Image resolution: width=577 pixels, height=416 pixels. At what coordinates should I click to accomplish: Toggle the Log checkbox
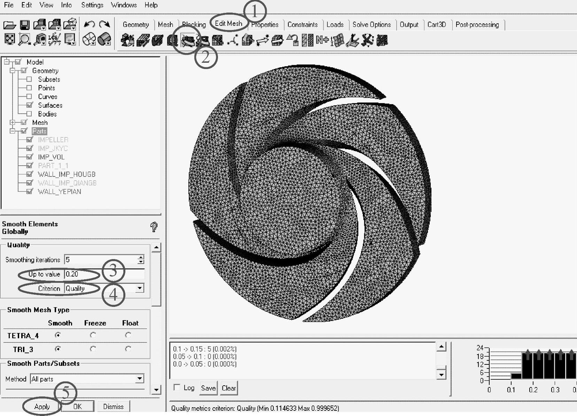[177, 387]
